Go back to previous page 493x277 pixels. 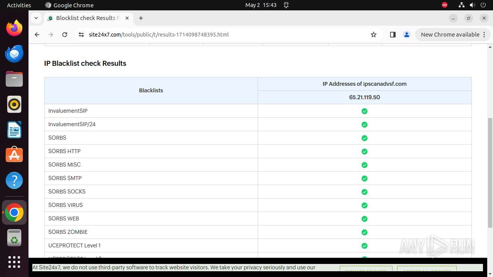[x=37, y=35]
